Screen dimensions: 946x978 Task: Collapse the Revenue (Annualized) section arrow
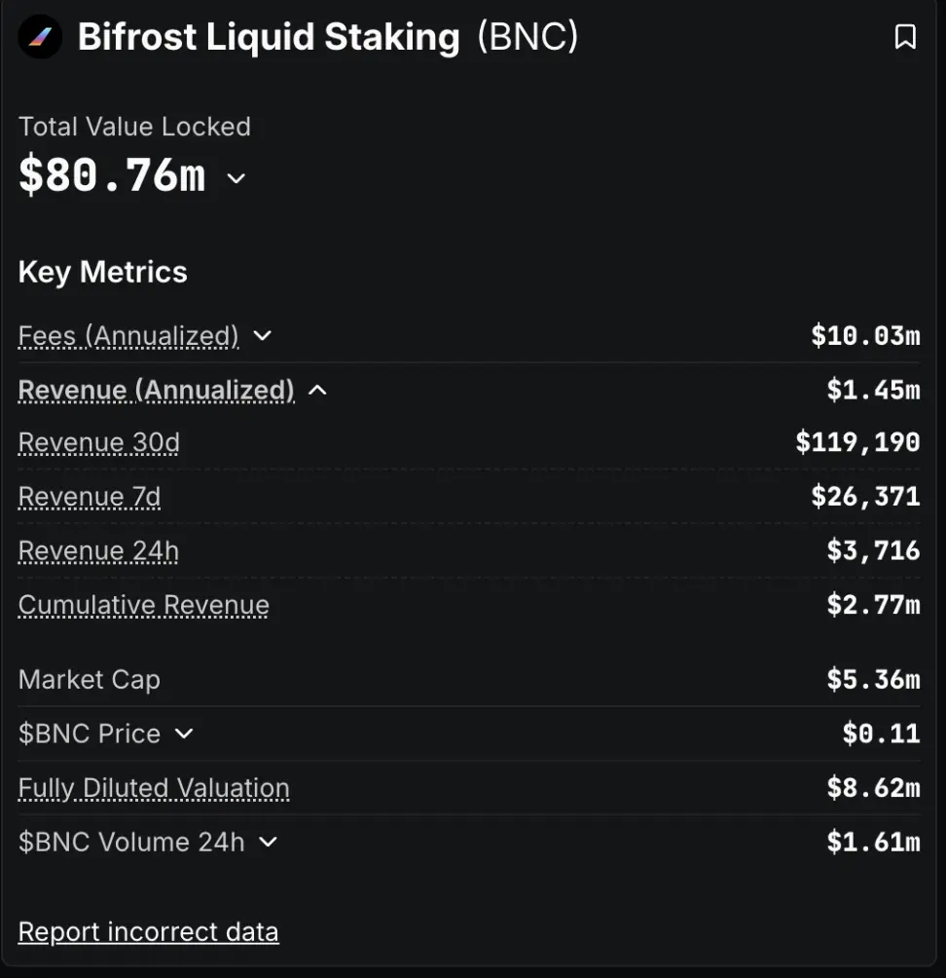[318, 390]
